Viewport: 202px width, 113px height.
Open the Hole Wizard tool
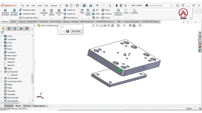click(x=51, y=12)
